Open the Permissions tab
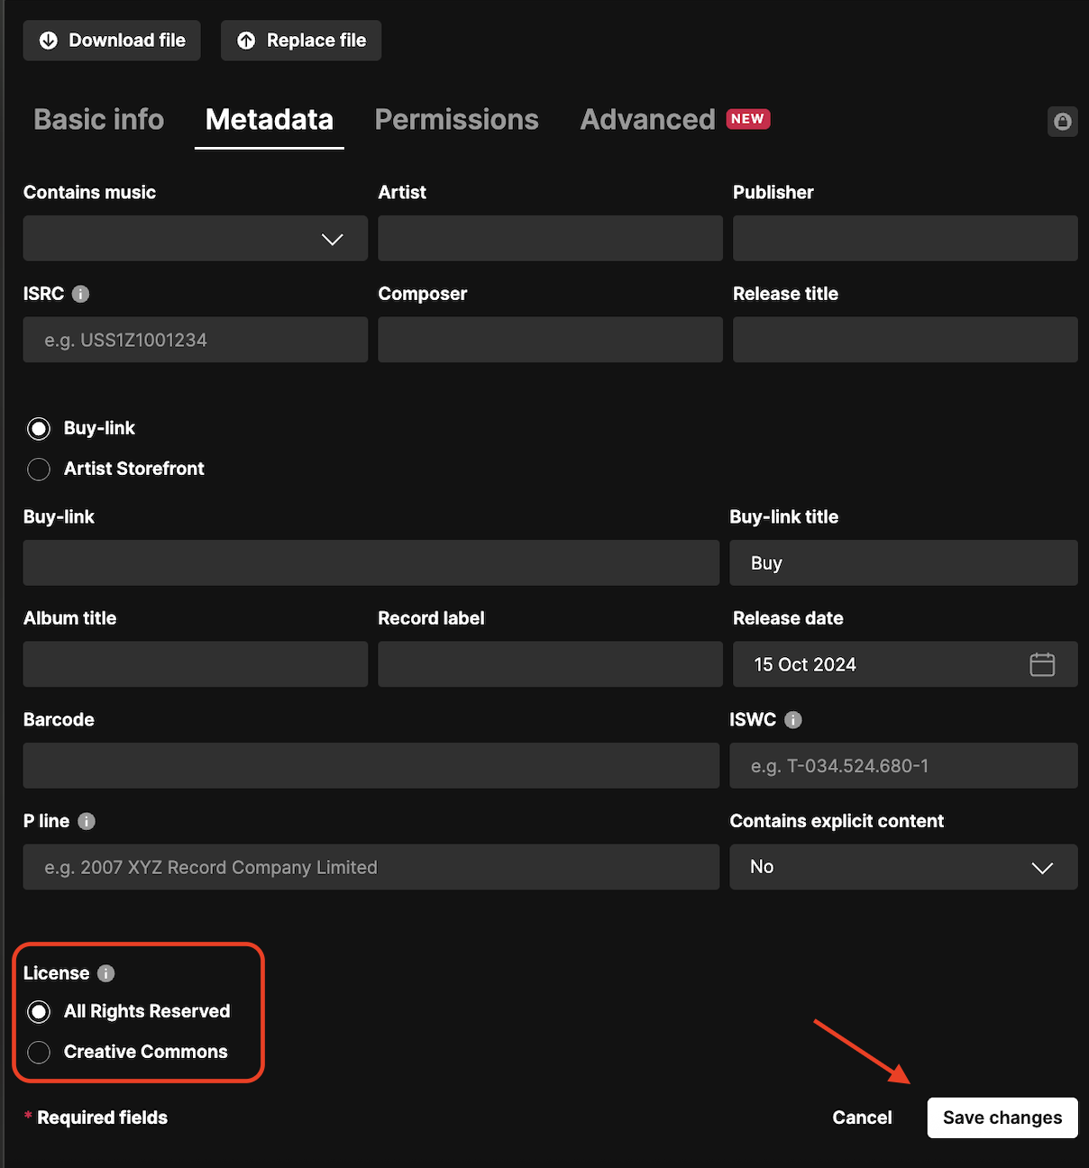 click(x=456, y=120)
